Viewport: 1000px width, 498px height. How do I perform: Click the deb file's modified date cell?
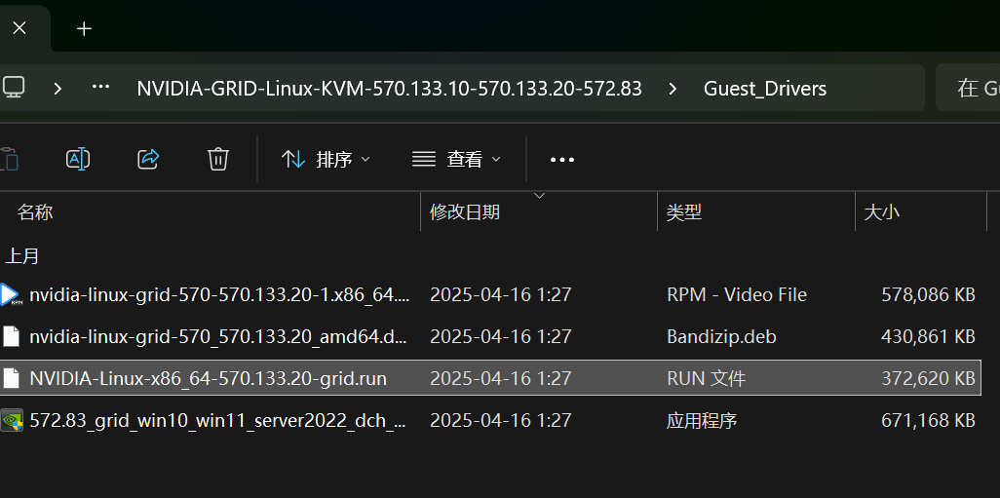501,336
